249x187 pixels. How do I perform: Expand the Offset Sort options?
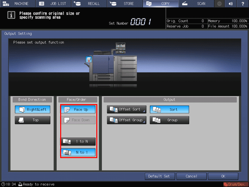[127, 109]
